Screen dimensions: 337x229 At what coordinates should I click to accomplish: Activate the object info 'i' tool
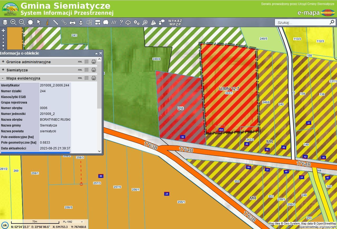point(47,22)
